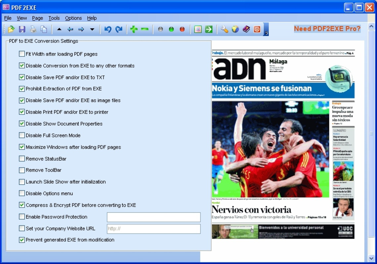Go to next page with the right arrow
The height and width of the screenshot is (264, 377).
[x=81, y=29]
